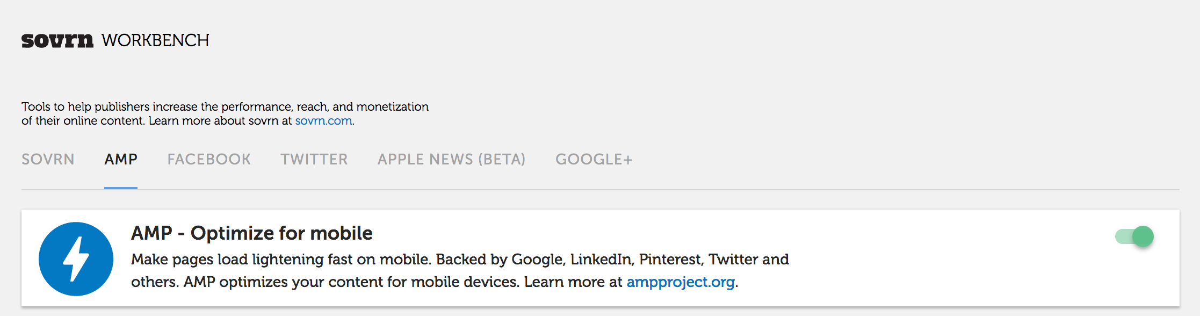
Task: Click the sovrn logo wordmark
Action: [57, 41]
